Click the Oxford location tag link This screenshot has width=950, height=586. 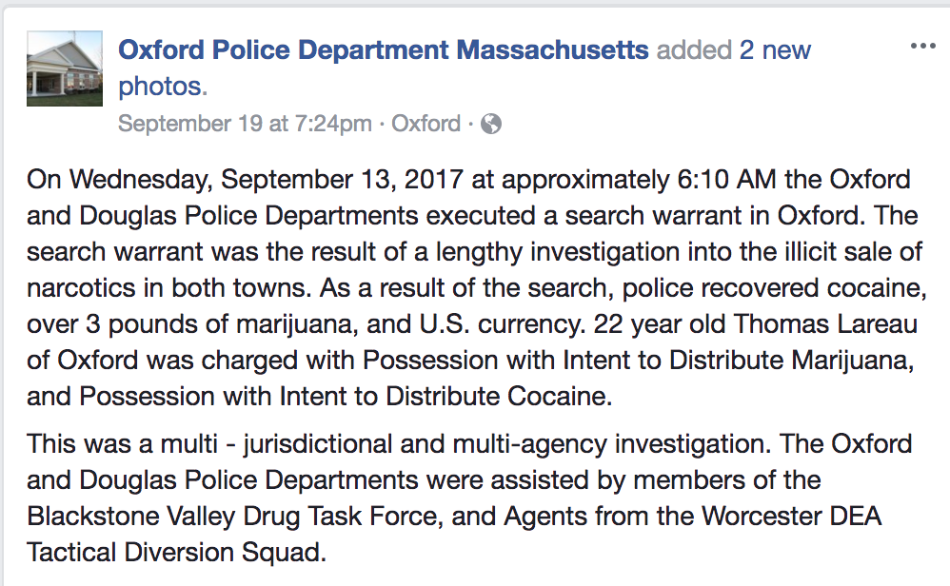coord(426,124)
